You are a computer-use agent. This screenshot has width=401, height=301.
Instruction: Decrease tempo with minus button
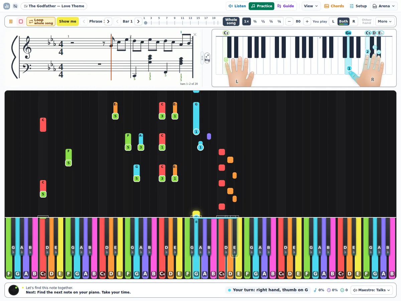click(289, 21)
